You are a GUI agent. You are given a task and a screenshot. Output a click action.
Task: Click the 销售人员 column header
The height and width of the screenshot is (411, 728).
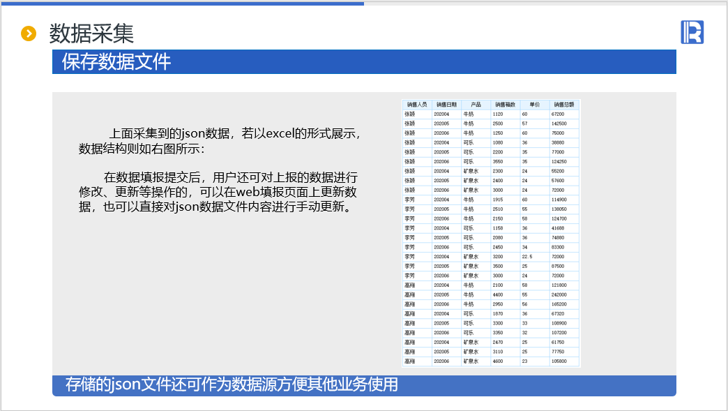point(417,104)
